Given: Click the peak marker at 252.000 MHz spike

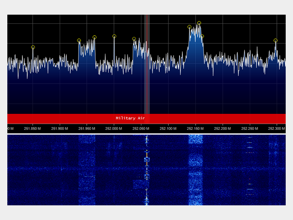Looking at the screenshot, I should (114, 36).
